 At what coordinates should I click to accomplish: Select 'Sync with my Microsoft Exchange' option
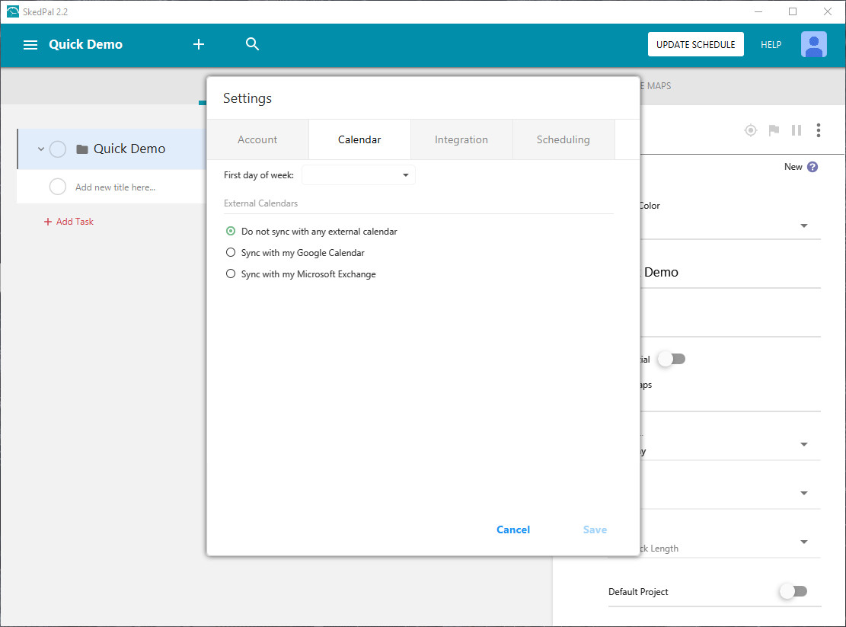[231, 274]
